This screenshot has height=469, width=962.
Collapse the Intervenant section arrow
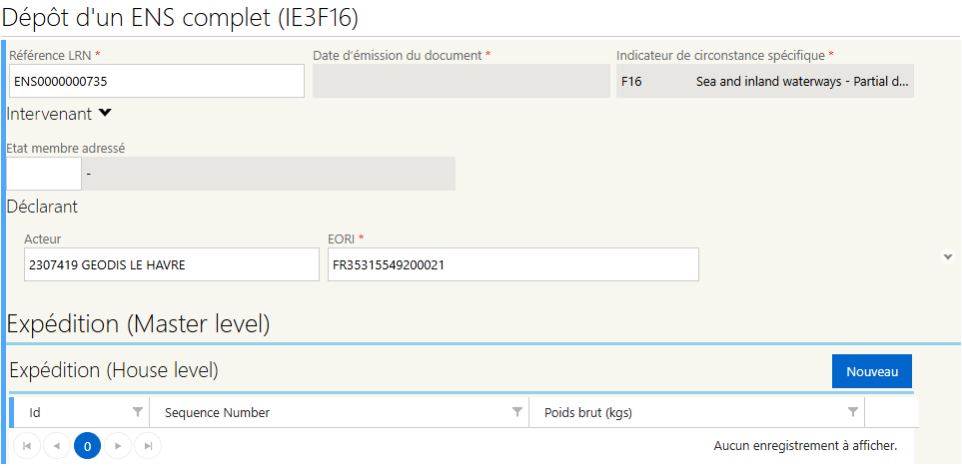pyautogui.click(x=105, y=113)
